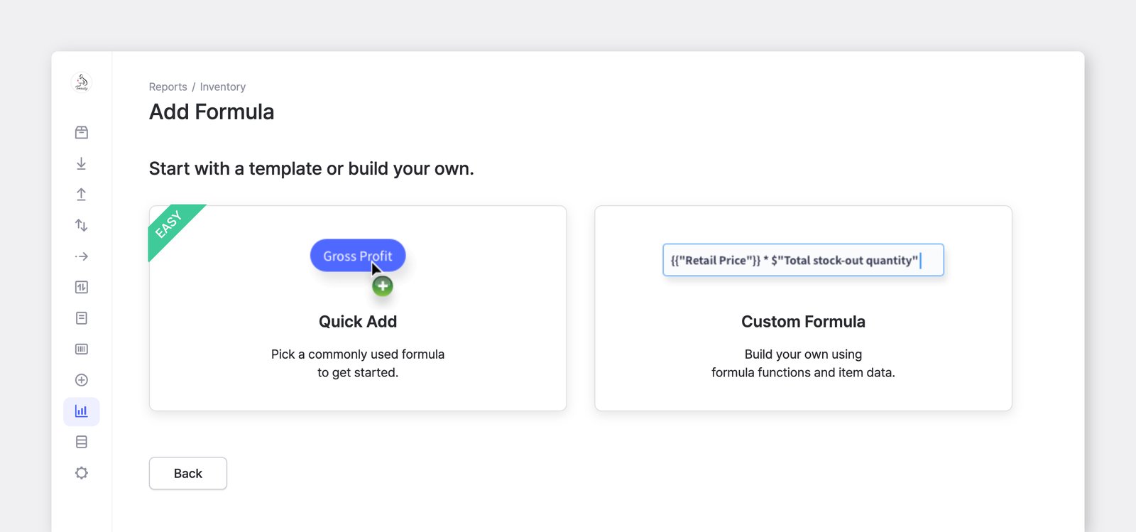Click the Reports breadcrumb link
The height and width of the screenshot is (532, 1136).
click(x=168, y=87)
